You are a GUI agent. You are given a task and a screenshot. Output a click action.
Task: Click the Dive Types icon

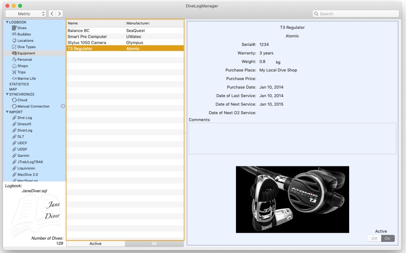coord(14,47)
